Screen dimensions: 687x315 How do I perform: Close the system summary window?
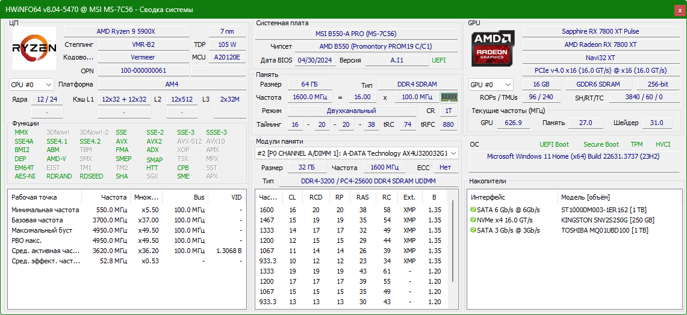tap(678, 10)
